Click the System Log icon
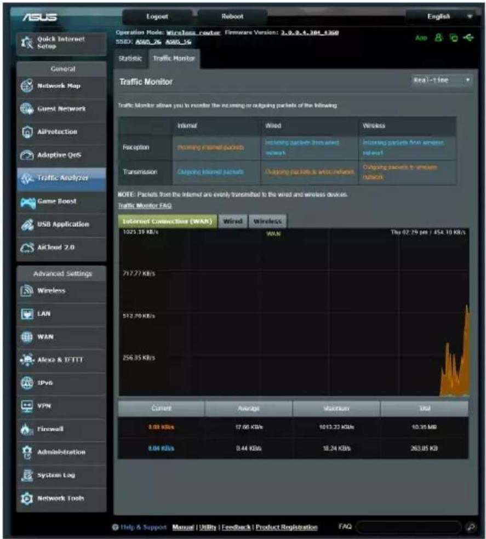486x539 pixels. tap(27, 475)
